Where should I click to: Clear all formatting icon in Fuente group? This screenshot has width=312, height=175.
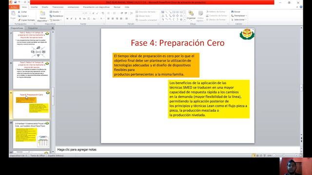(103, 13)
